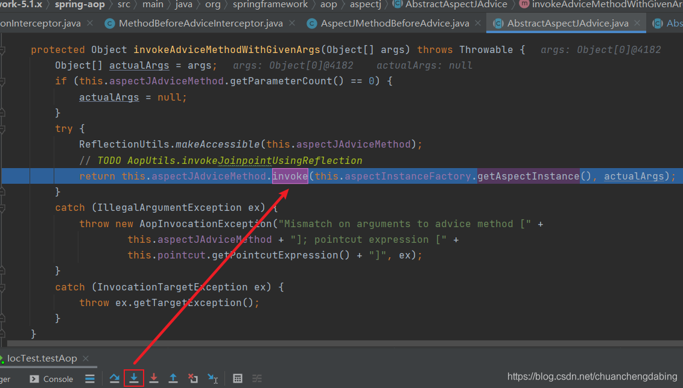Click class icon on AbstractAspectJAdvice.java tab
The image size is (683, 388).
click(498, 23)
